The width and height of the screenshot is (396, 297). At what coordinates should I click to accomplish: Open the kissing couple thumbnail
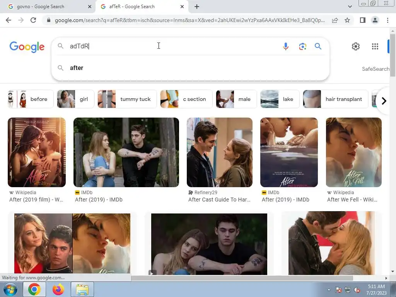click(x=331, y=243)
